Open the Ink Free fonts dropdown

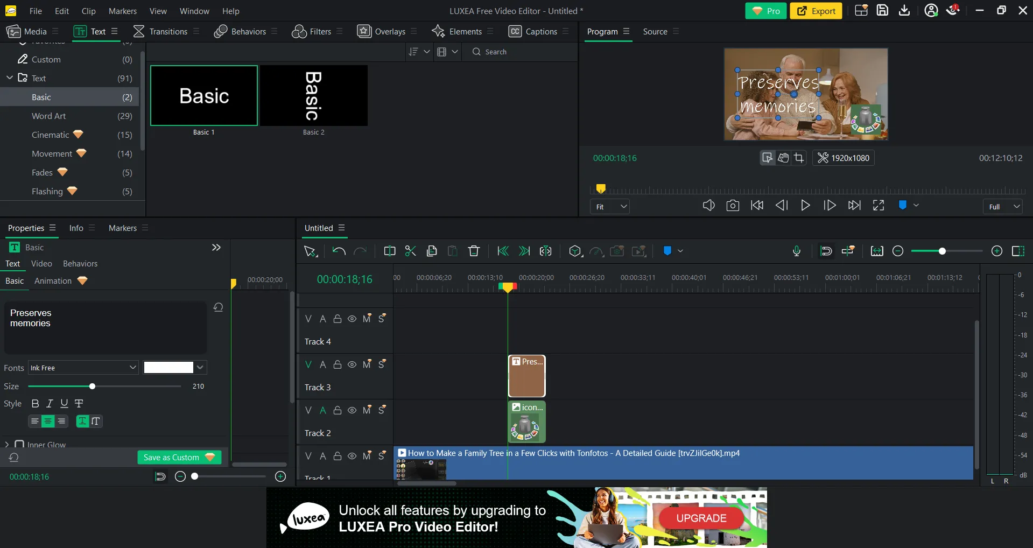click(82, 368)
